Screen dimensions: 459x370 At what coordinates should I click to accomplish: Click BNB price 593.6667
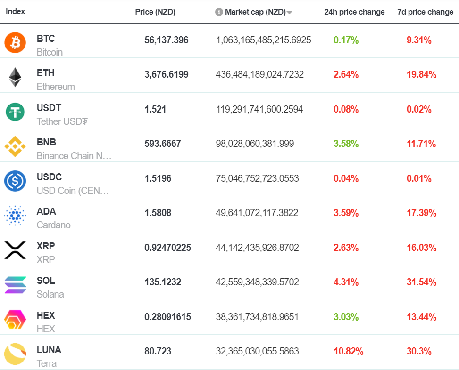tap(163, 144)
